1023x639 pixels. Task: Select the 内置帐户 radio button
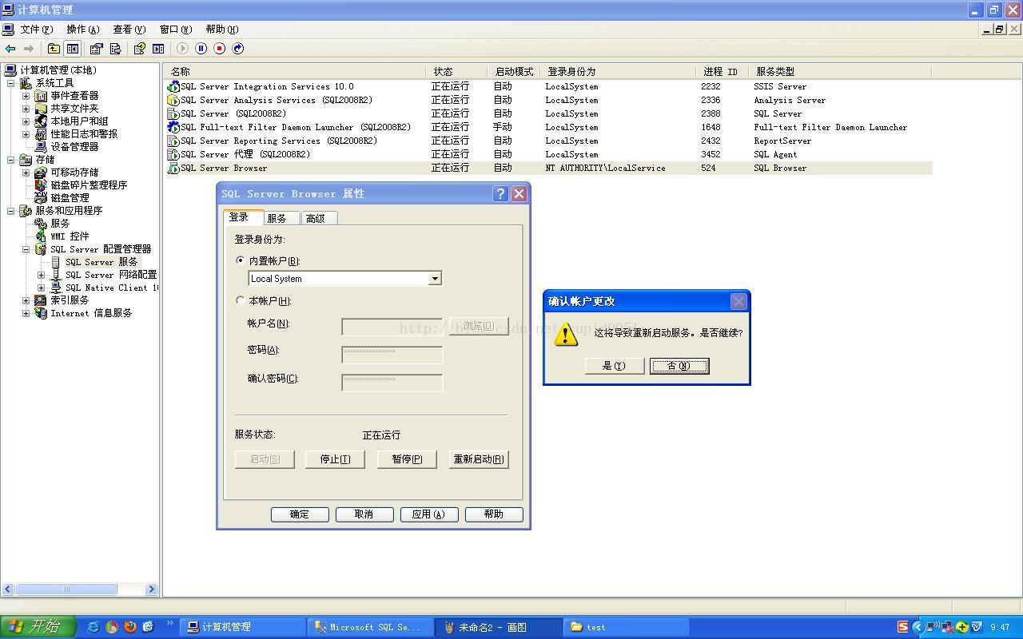coord(241,260)
